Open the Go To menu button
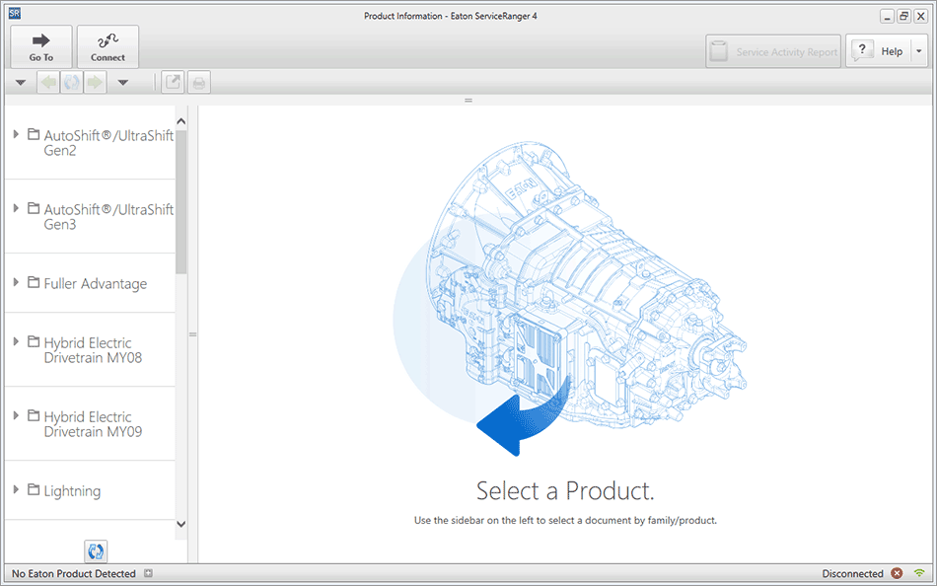 (x=41, y=46)
